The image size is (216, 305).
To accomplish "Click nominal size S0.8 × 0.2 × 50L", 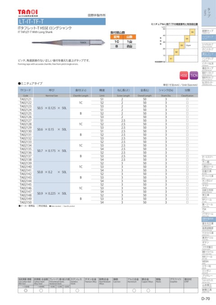I will [52, 172].
